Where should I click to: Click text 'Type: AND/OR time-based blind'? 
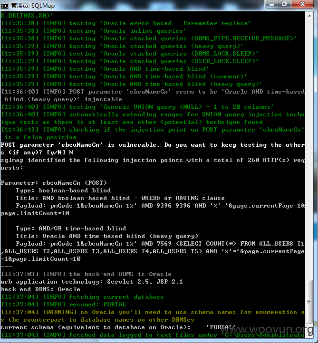71,229
